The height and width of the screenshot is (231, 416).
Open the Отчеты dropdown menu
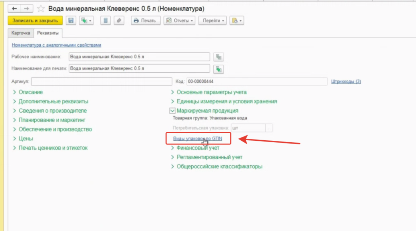(x=179, y=20)
